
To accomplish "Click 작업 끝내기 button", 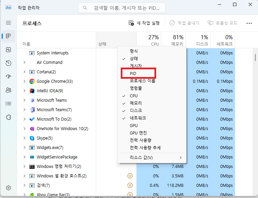I will click(x=184, y=23).
